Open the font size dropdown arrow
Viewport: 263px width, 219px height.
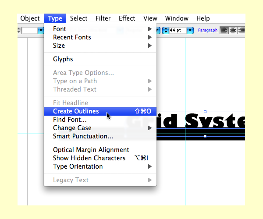pos(190,30)
